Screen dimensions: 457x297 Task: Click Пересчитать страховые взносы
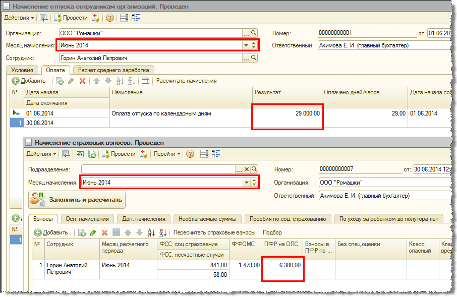tap(214, 232)
